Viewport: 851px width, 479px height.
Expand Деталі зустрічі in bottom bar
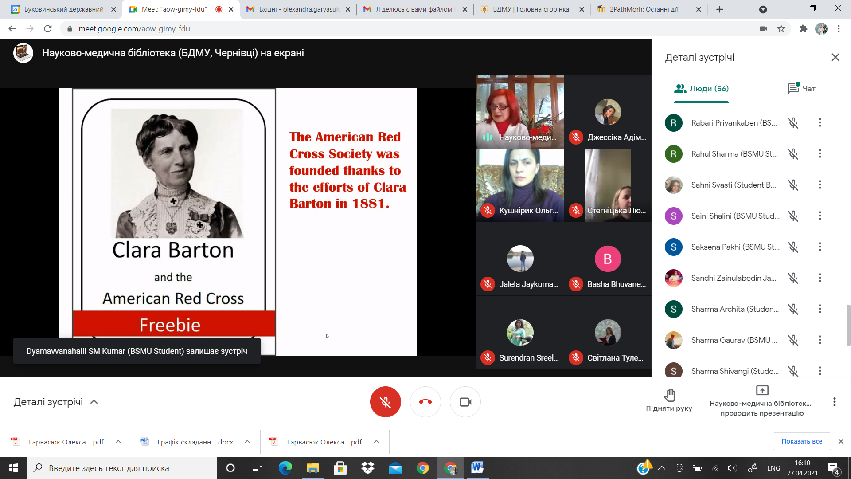coord(56,402)
